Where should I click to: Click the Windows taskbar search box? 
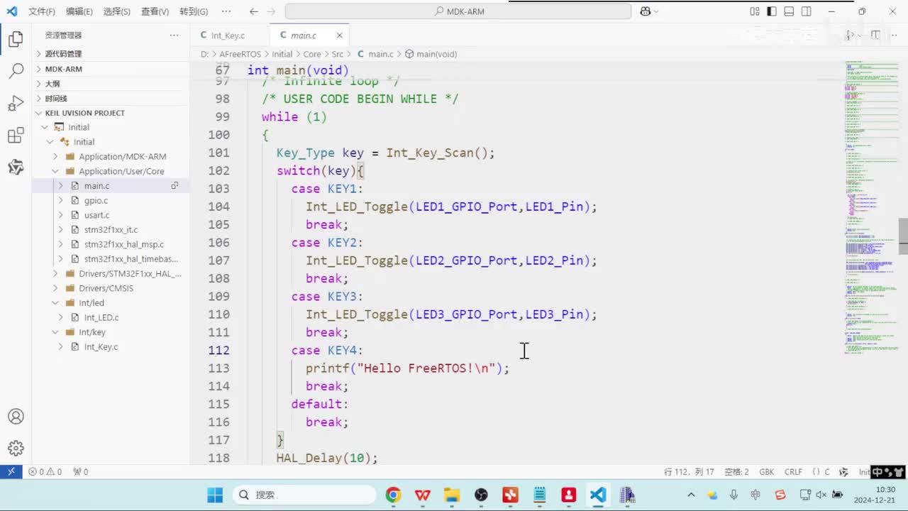305,495
